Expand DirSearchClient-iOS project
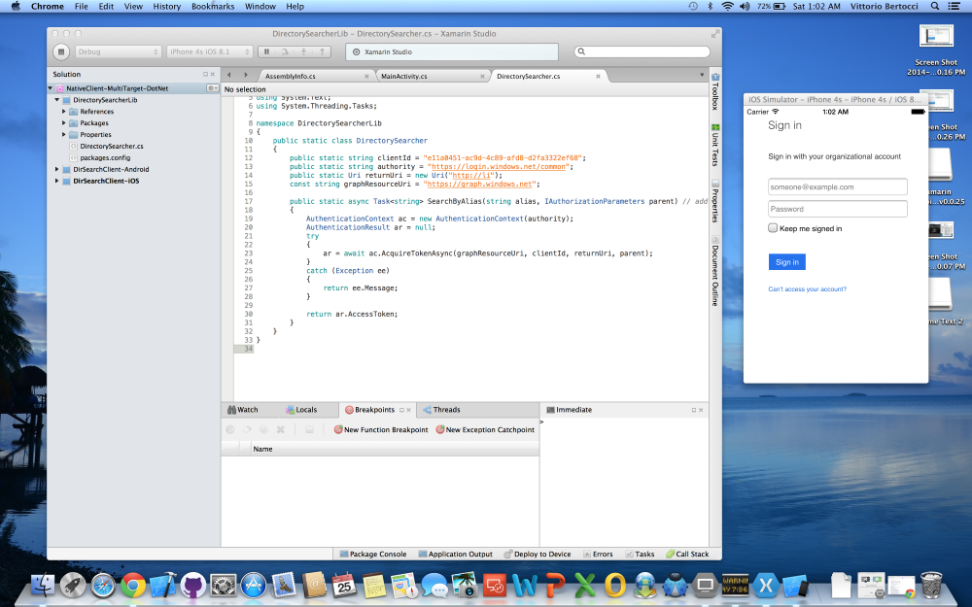This screenshot has width=972, height=607. [x=57, y=181]
